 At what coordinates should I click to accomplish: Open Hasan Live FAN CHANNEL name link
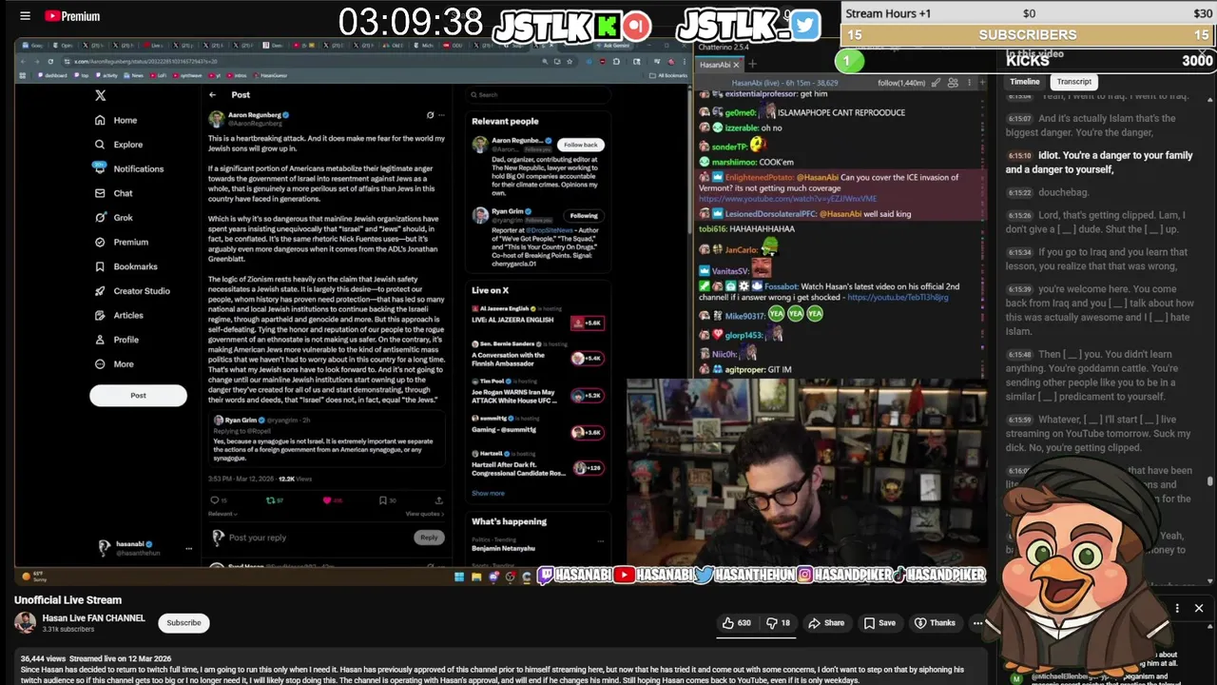point(93,618)
